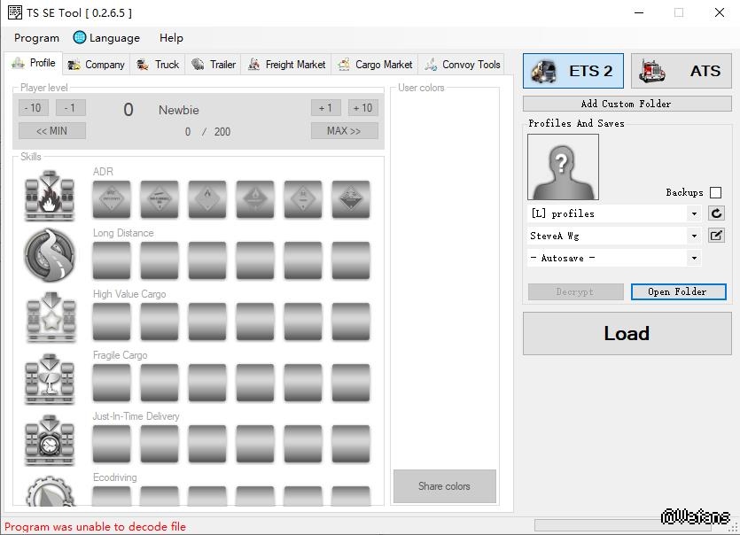Click the globe icon beside Language
740x535 pixels.
pos(79,37)
